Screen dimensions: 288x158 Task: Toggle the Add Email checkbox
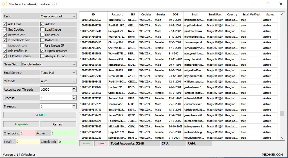(5, 24)
